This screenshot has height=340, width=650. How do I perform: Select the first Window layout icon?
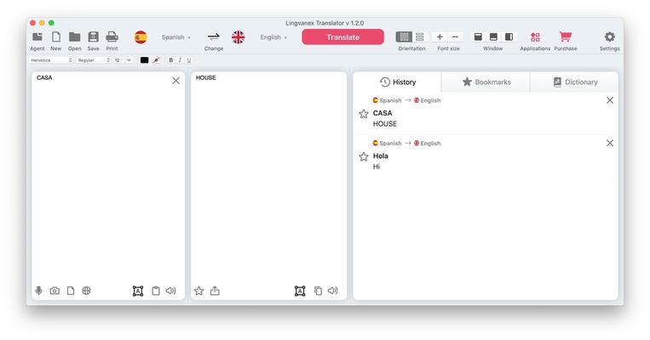pyautogui.click(x=478, y=37)
